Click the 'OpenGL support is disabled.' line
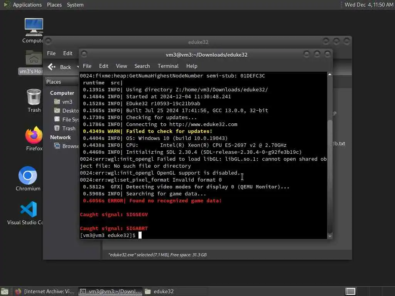The width and height of the screenshot is (395, 296). tap(199, 173)
